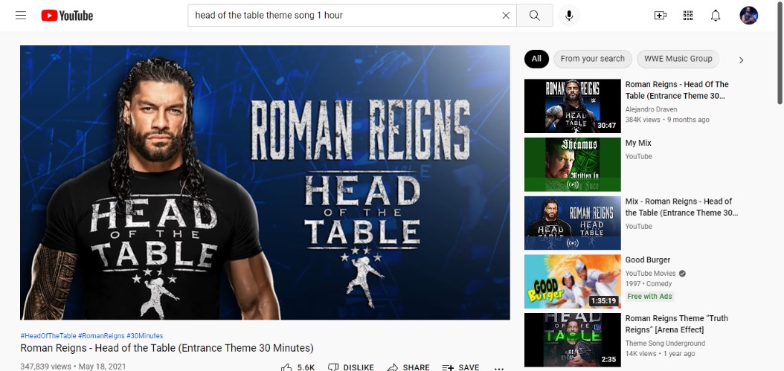Screen dimensions: 784x371
Task: Click the 347,839 views text
Action: 45,367
